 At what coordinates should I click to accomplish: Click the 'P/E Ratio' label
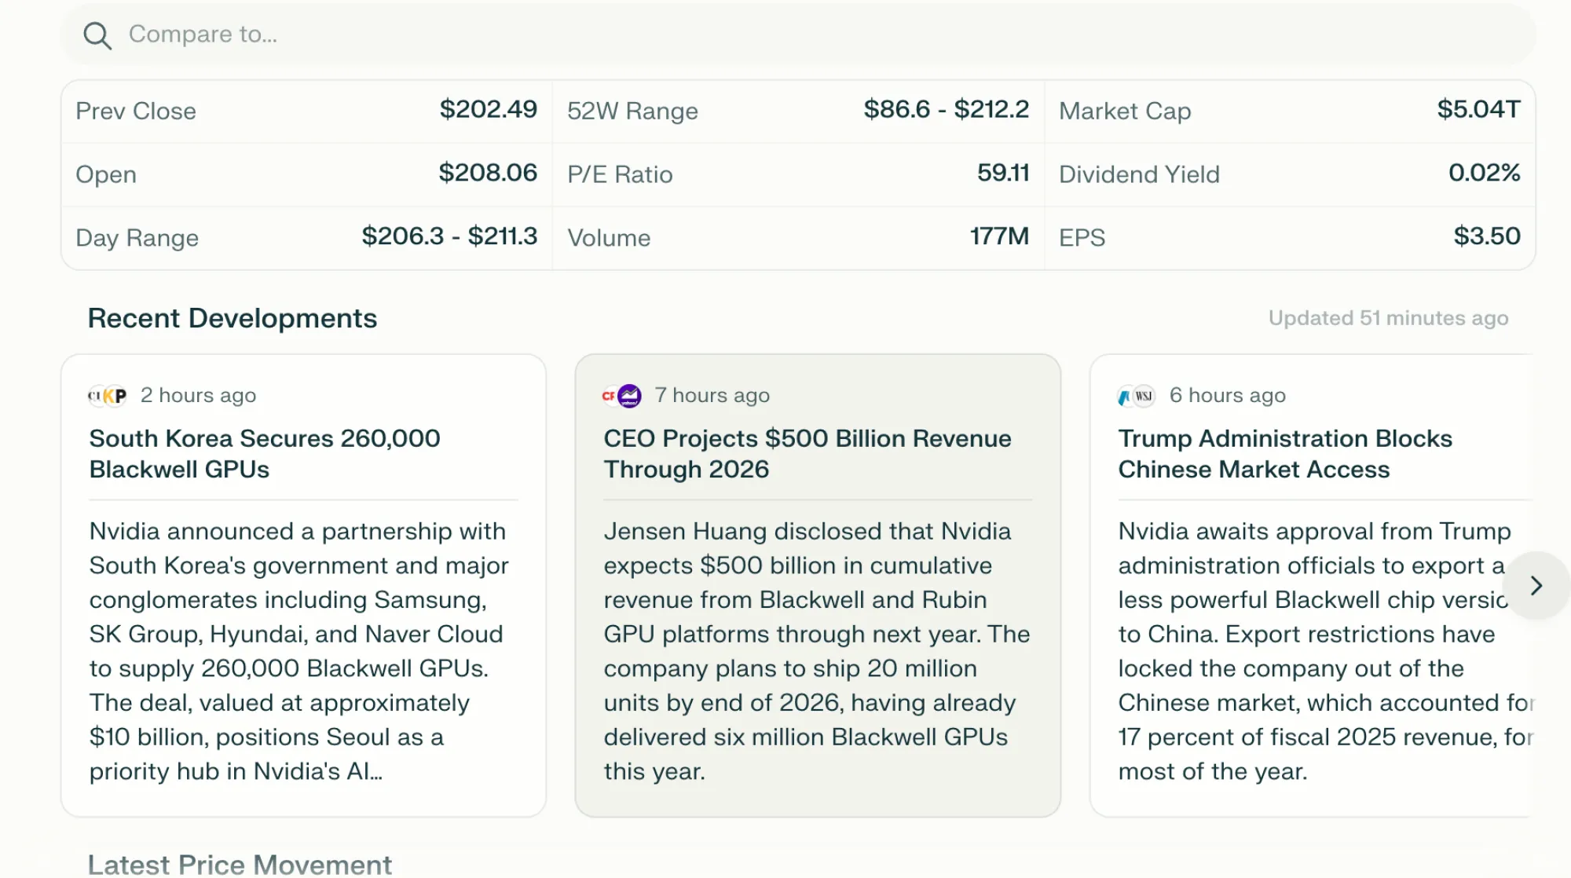620,174
